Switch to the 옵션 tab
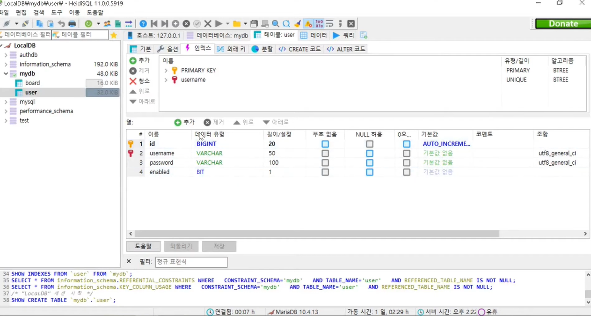The height and width of the screenshot is (316, 591). click(x=168, y=49)
